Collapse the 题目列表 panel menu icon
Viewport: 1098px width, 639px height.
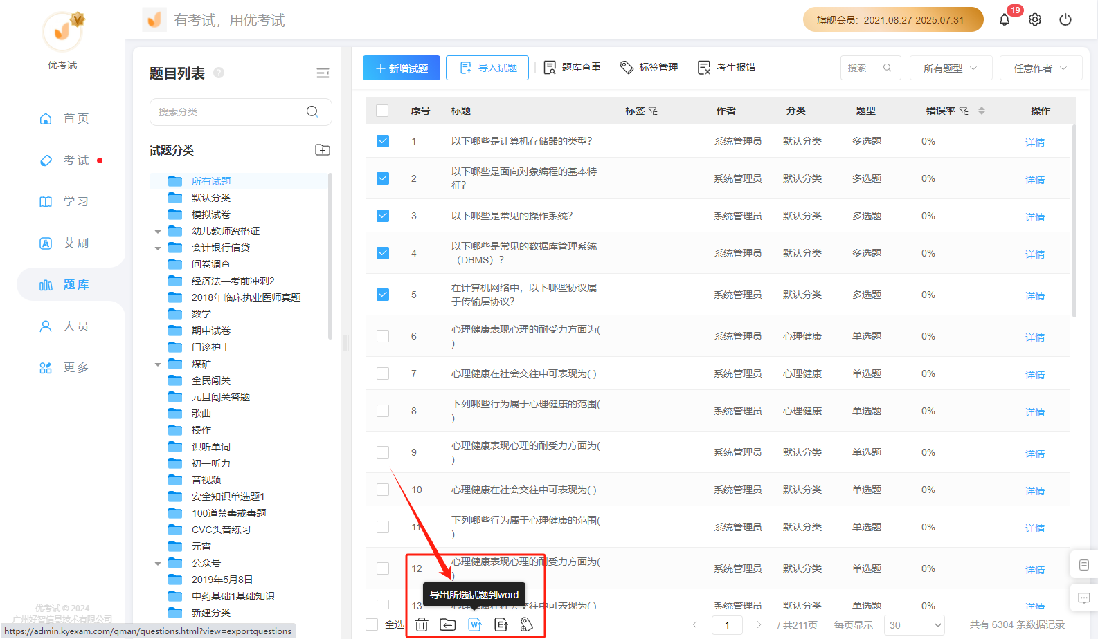tap(323, 73)
